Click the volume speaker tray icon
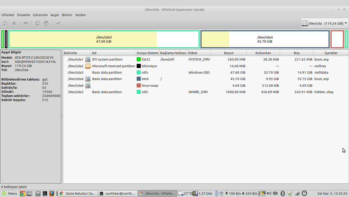Screen dimensions: 349x197 click(269, 194)
